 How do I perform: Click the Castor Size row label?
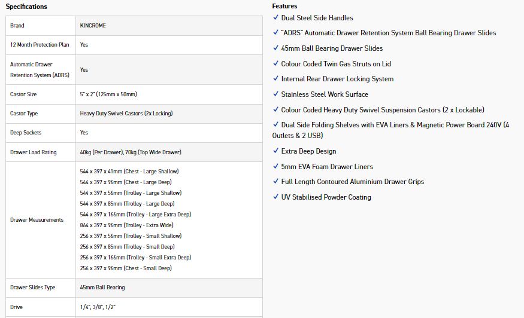click(23, 94)
